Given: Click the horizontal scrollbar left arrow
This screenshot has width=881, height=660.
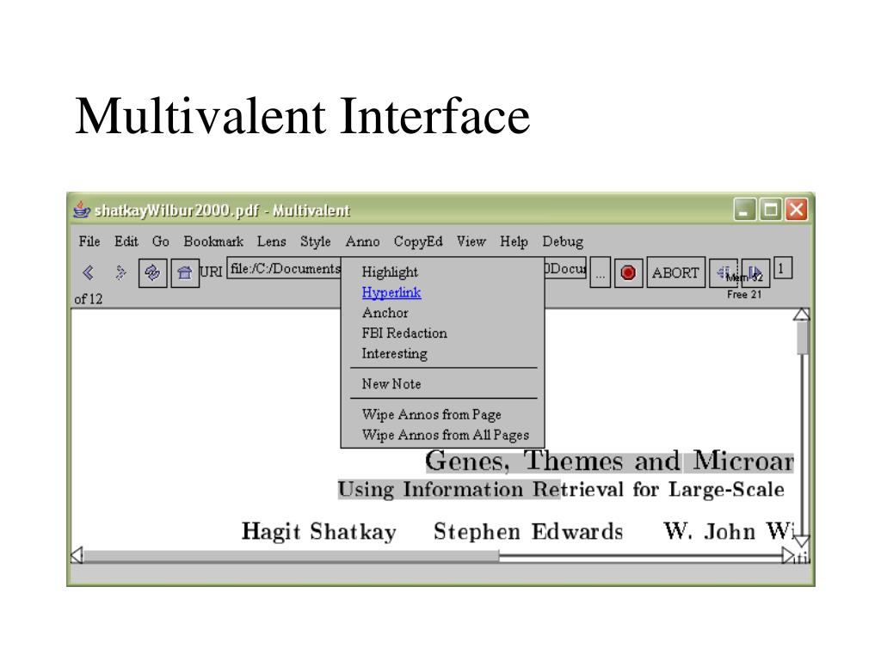Looking at the screenshot, I should point(77,555).
